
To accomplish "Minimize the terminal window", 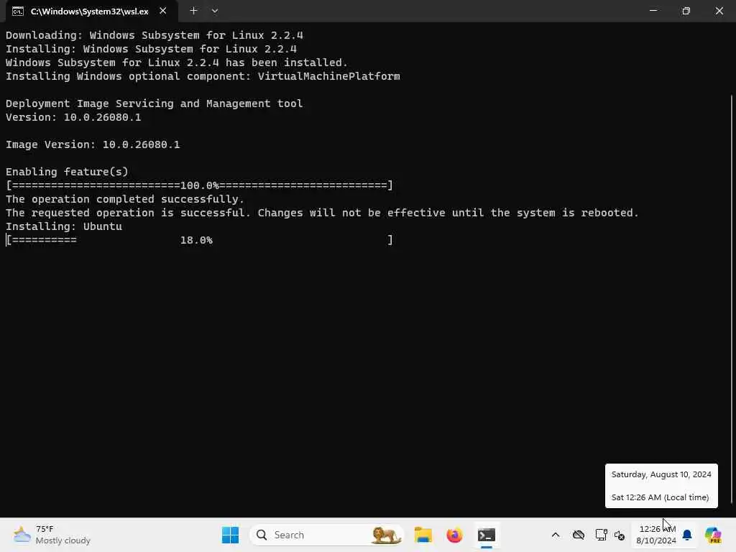I will 653,11.
